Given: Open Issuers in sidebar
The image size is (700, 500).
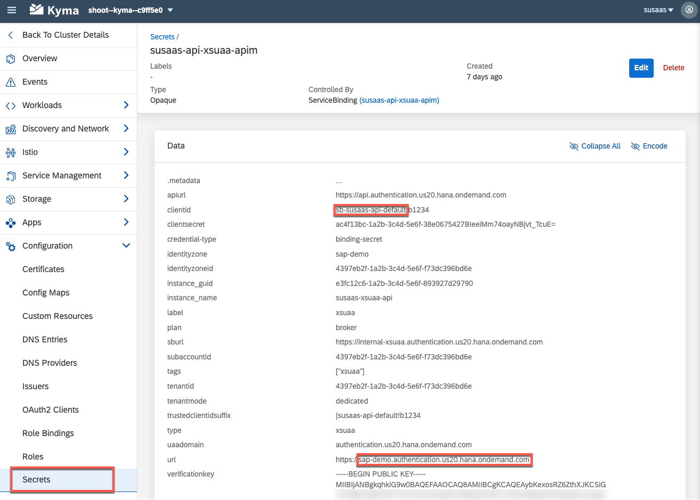Looking at the screenshot, I should pos(68,387).
